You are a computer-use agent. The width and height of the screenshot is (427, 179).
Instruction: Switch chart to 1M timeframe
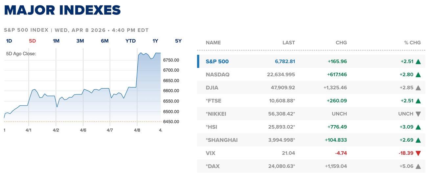coord(56,41)
